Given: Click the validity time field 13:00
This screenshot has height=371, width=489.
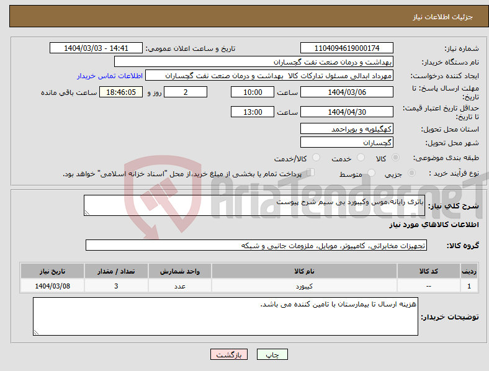Looking at the screenshot, I should [253, 112].
